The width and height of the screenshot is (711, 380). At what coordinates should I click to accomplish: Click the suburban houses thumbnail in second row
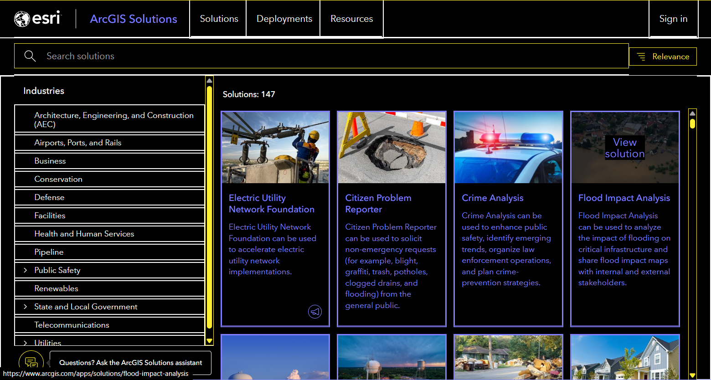click(x=625, y=358)
